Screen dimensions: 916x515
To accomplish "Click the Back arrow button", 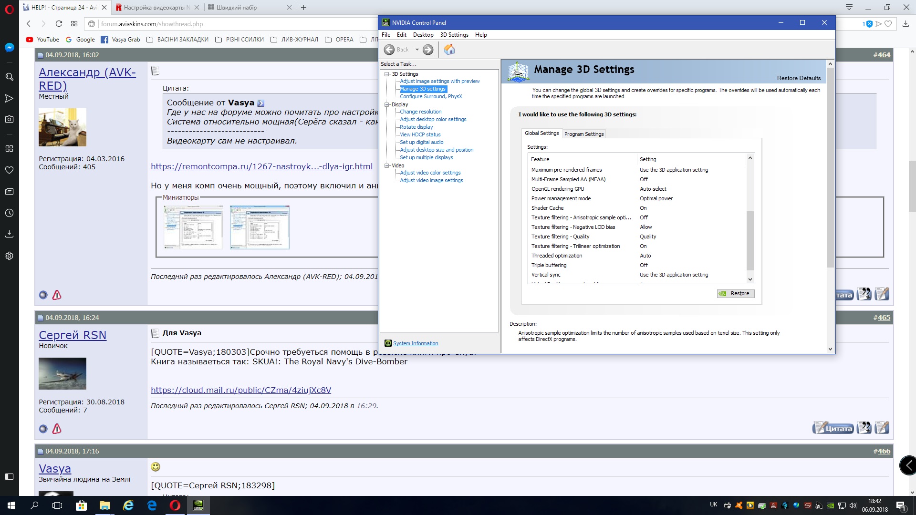I will click(x=390, y=49).
